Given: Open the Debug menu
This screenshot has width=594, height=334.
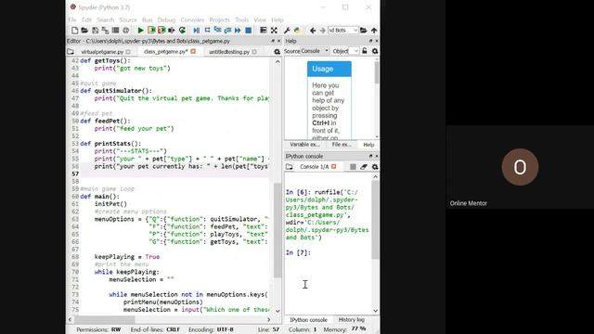Looking at the screenshot, I should tap(166, 19).
